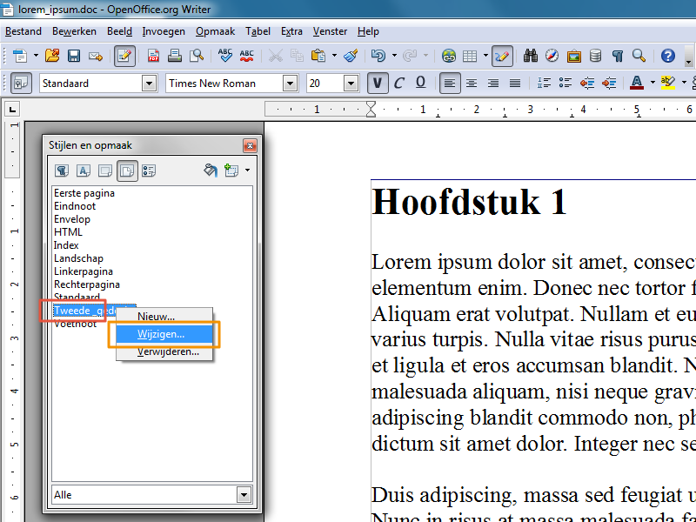Toggle underline O formatting button
696x522 pixels.
point(421,83)
